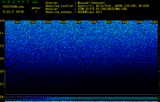Screen dimensions: 160x102
Task: Select the file name 1003310440.png
Action: [x=13, y=7]
